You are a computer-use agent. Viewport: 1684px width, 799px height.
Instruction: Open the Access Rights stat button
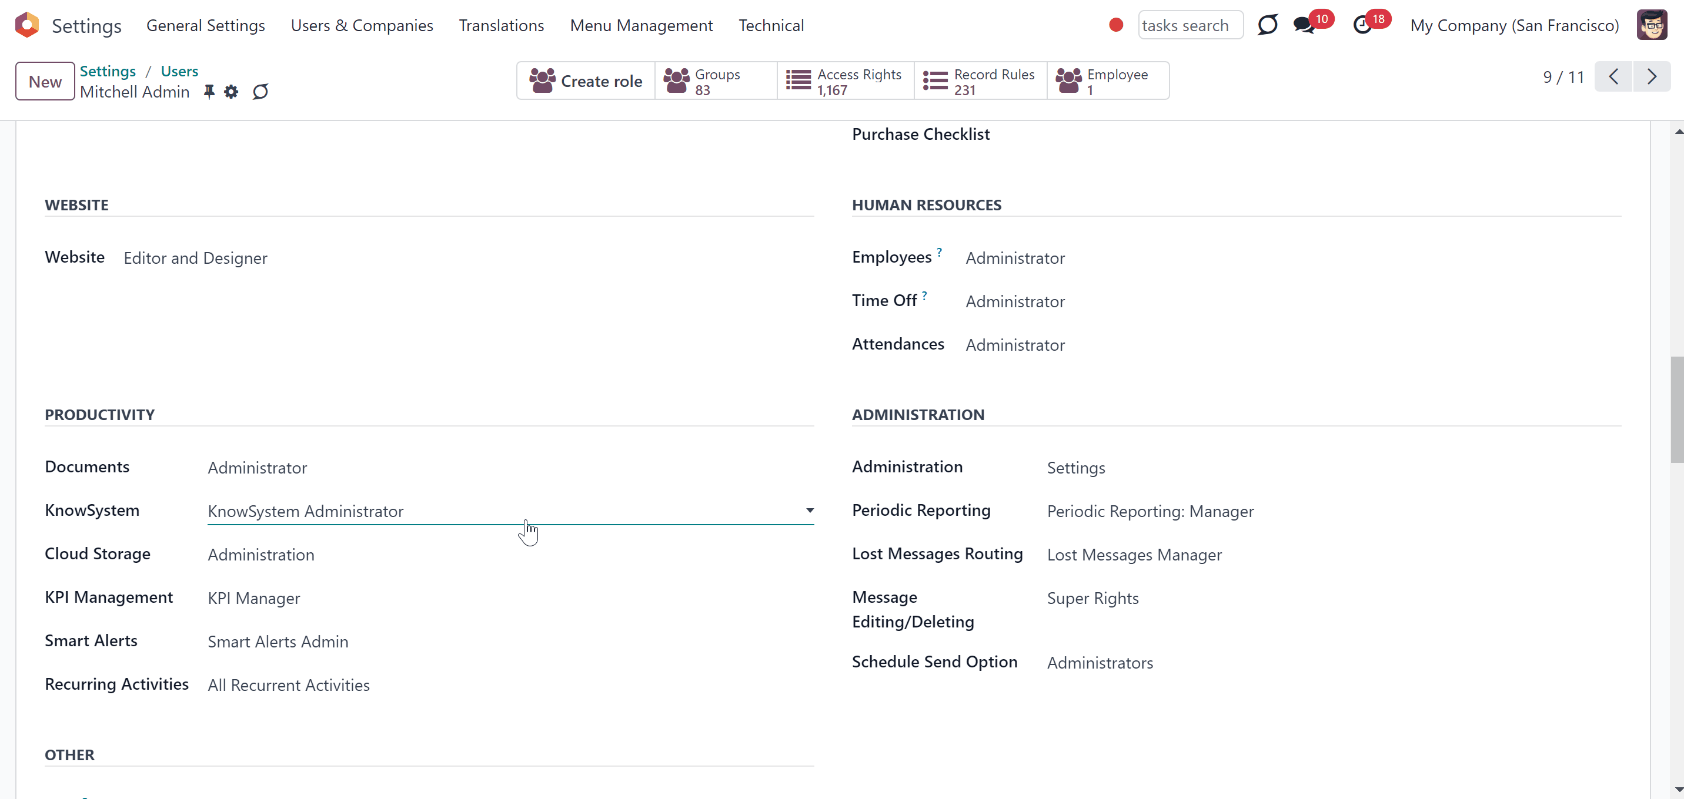pyautogui.click(x=846, y=81)
